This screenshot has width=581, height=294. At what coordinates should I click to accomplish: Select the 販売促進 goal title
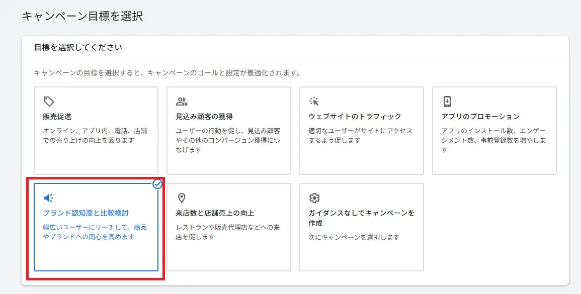57,117
